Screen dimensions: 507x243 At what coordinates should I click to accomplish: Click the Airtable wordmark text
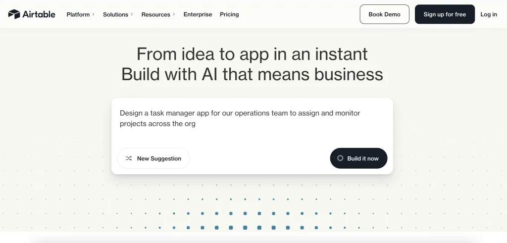(x=39, y=14)
